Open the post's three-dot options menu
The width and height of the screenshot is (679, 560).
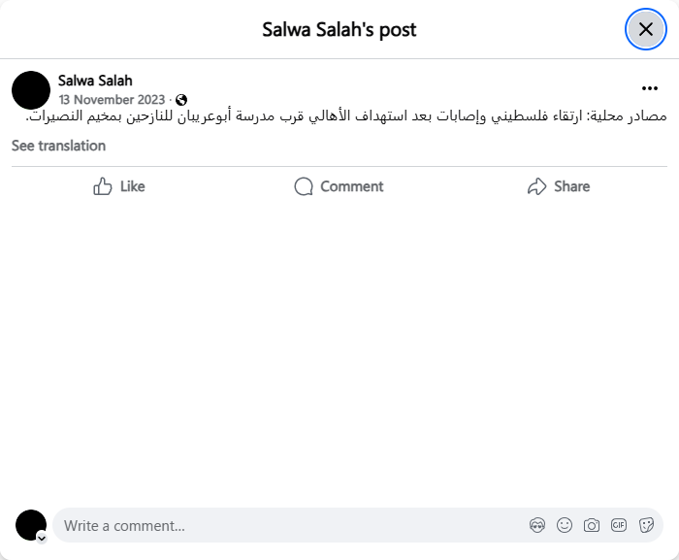click(x=650, y=88)
